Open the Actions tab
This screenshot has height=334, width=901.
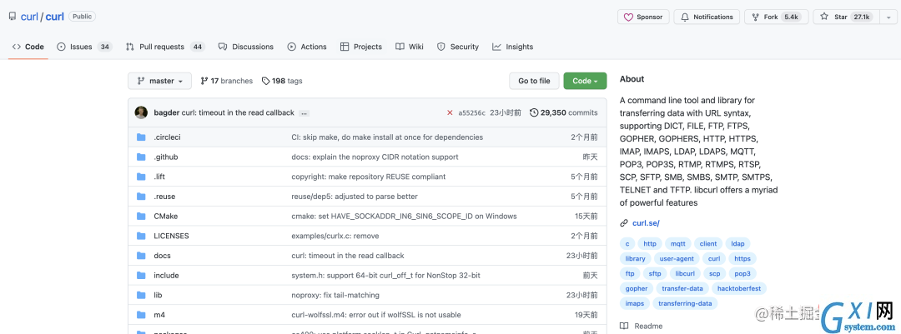pyautogui.click(x=307, y=47)
